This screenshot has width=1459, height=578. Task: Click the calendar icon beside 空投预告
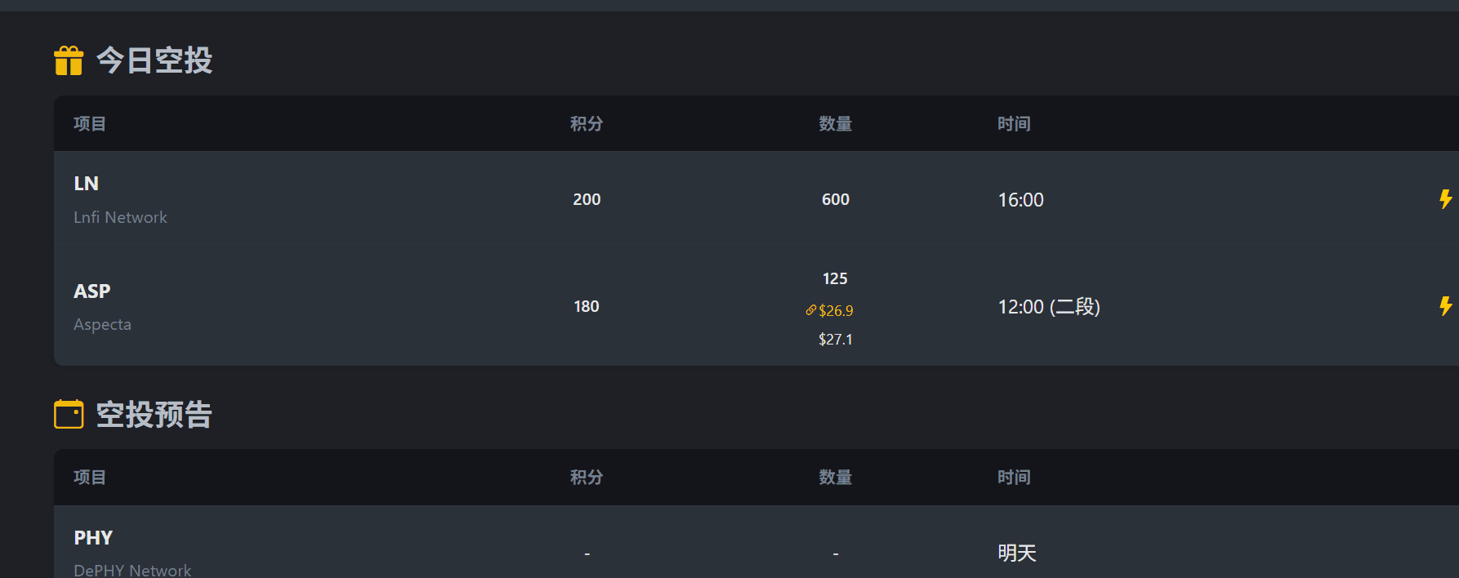[x=69, y=414]
